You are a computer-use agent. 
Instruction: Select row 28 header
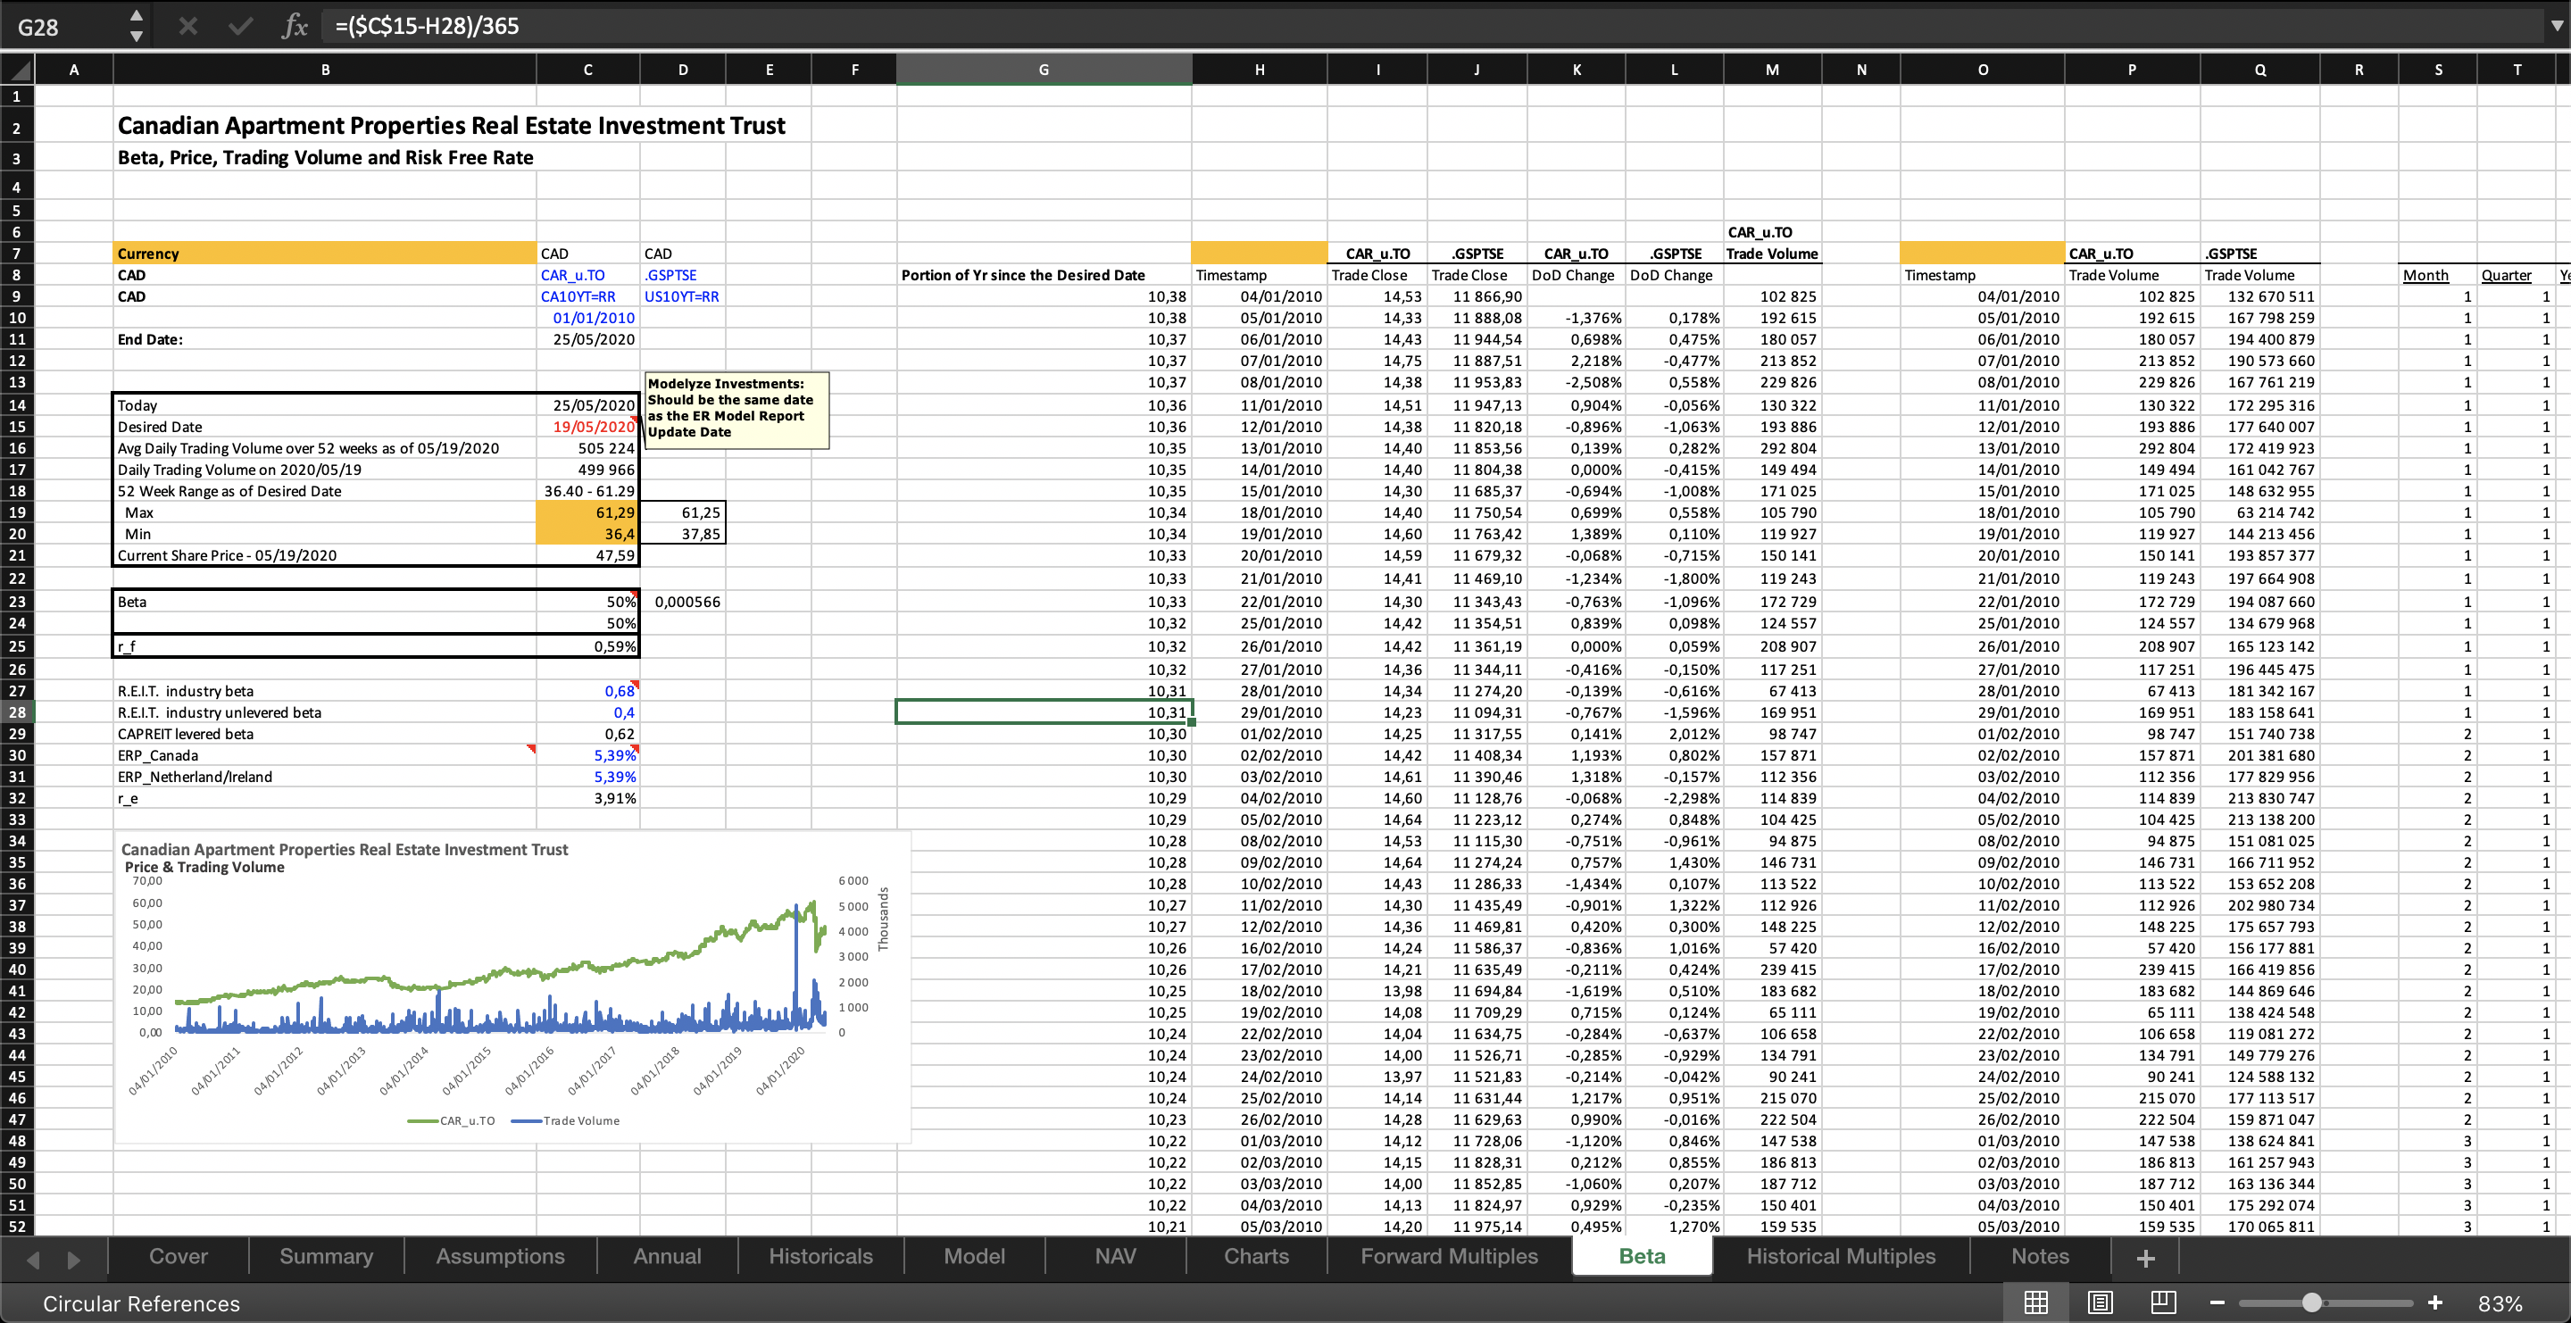(x=17, y=712)
